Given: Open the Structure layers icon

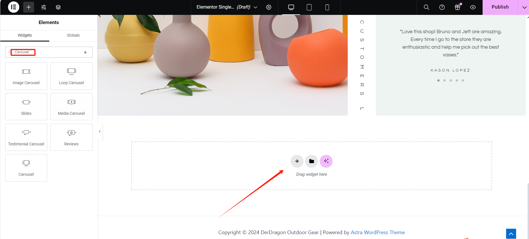Looking at the screenshot, I should (58, 7).
